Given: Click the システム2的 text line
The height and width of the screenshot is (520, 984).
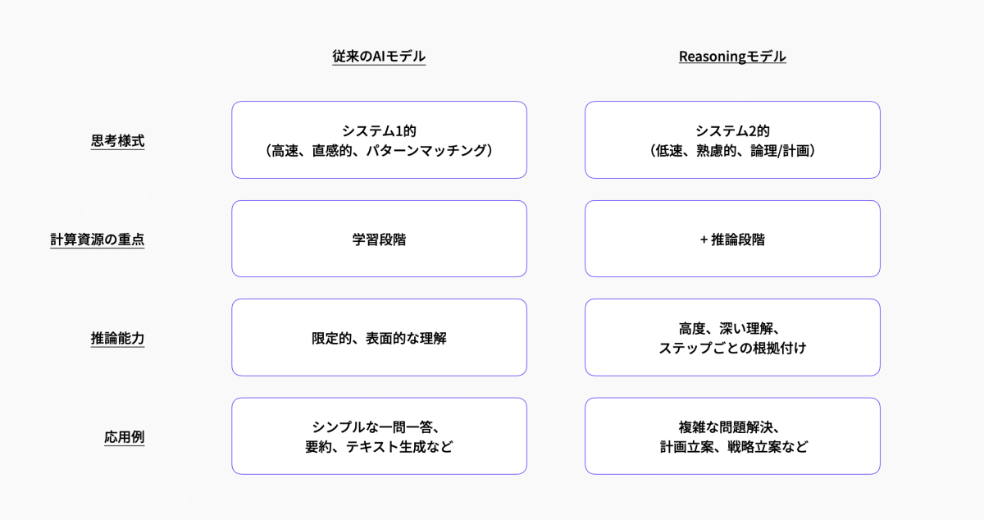Looking at the screenshot, I should pos(732,130).
